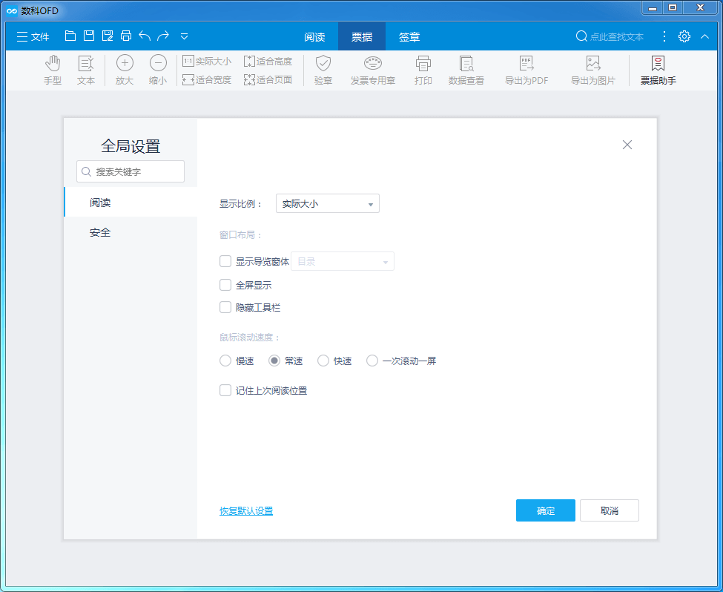Click the 恢复默认设置 link
The width and height of the screenshot is (723, 592).
click(x=245, y=510)
